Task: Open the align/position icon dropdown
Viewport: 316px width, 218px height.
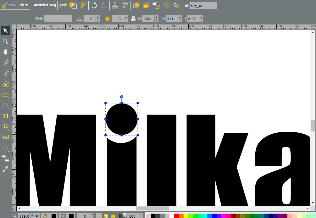Action: (133, 19)
